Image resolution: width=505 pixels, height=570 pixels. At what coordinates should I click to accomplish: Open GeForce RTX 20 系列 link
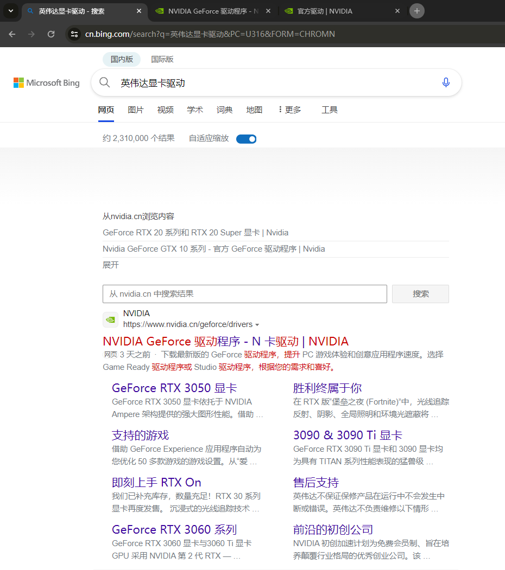pos(195,233)
